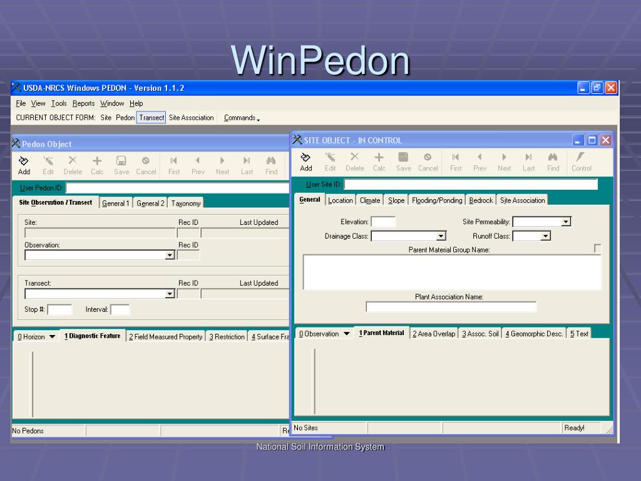Expand the 0 Observation tab dropdown arrow

pos(346,334)
